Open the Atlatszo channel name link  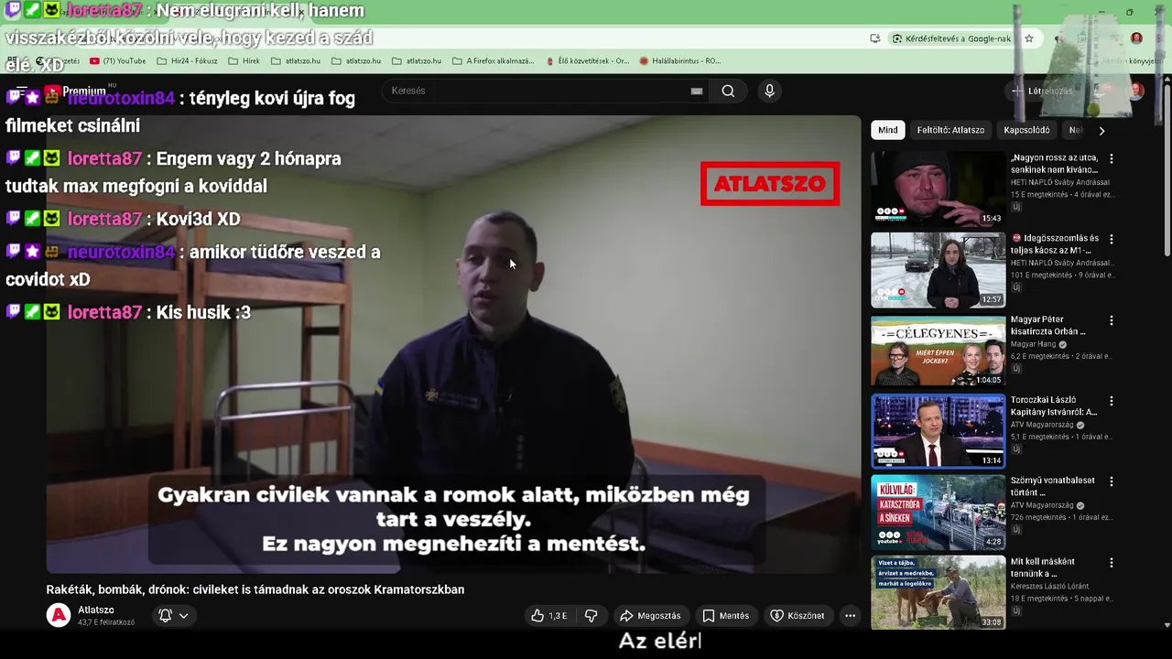96,610
